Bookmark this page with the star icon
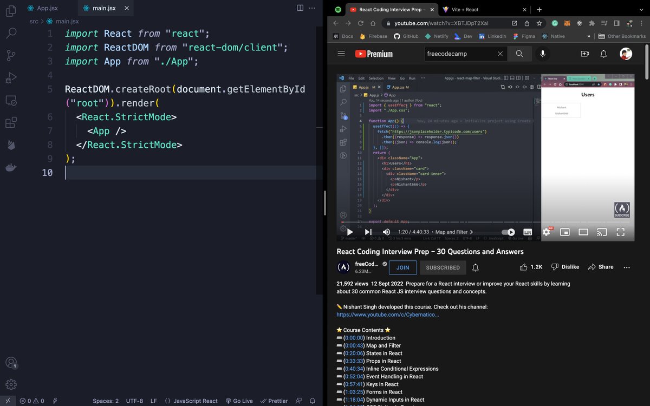 (x=539, y=23)
